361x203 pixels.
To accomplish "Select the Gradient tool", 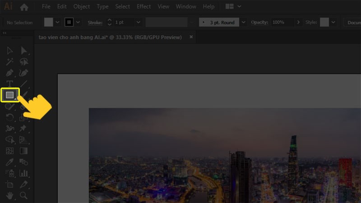I will pos(23,151).
